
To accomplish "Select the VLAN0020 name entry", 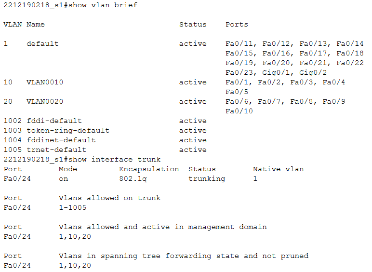I will click(x=45, y=101).
